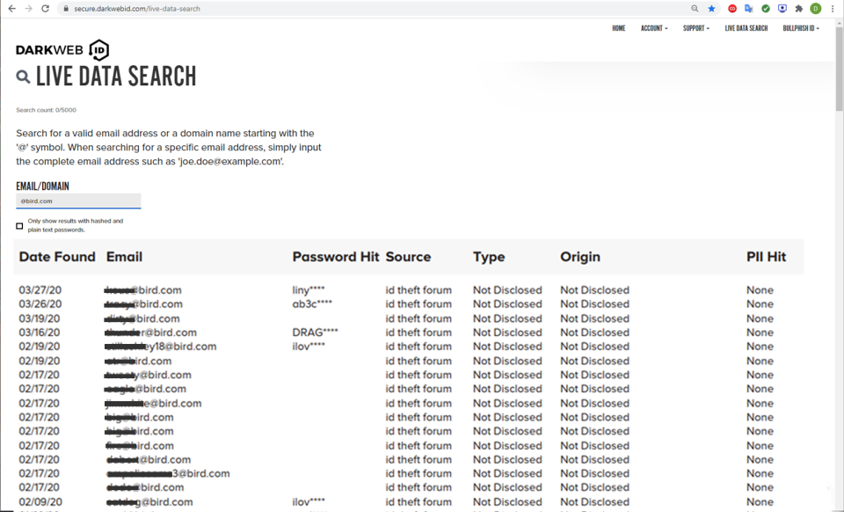This screenshot has width=844, height=512.
Task: Open the green profile avatar
Action: (x=816, y=9)
